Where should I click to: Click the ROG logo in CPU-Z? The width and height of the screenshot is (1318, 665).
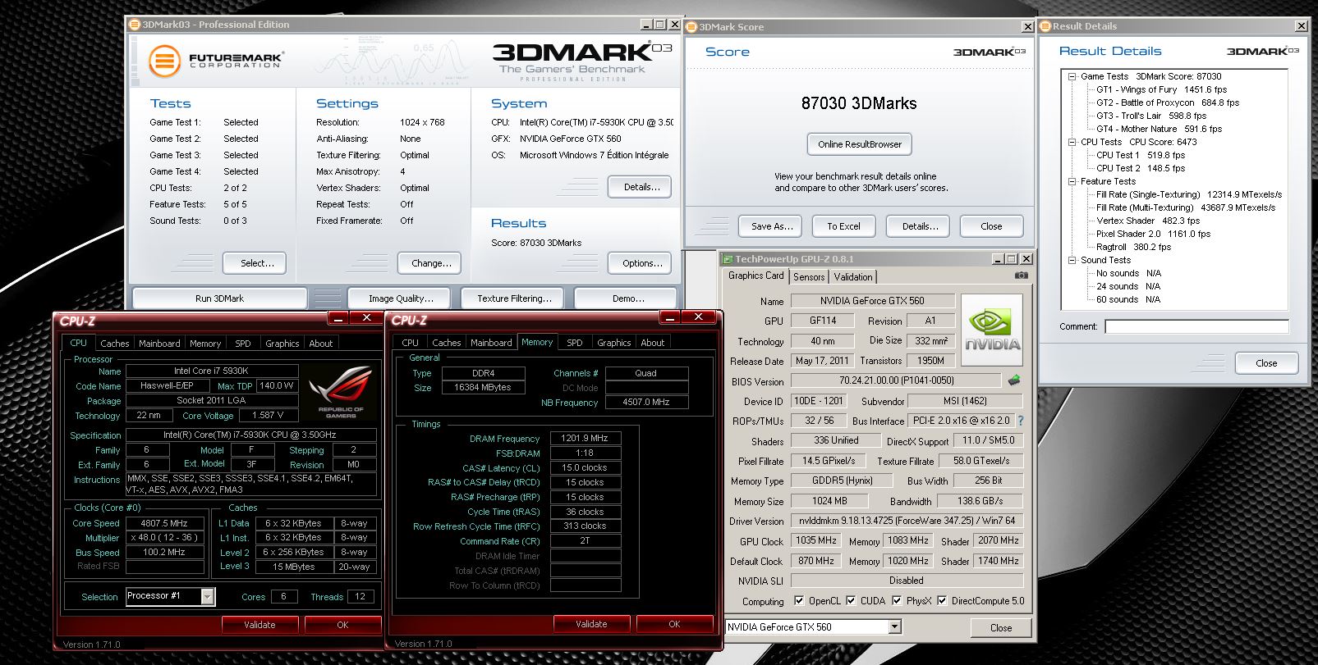pyautogui.click(x=341, y=391)
